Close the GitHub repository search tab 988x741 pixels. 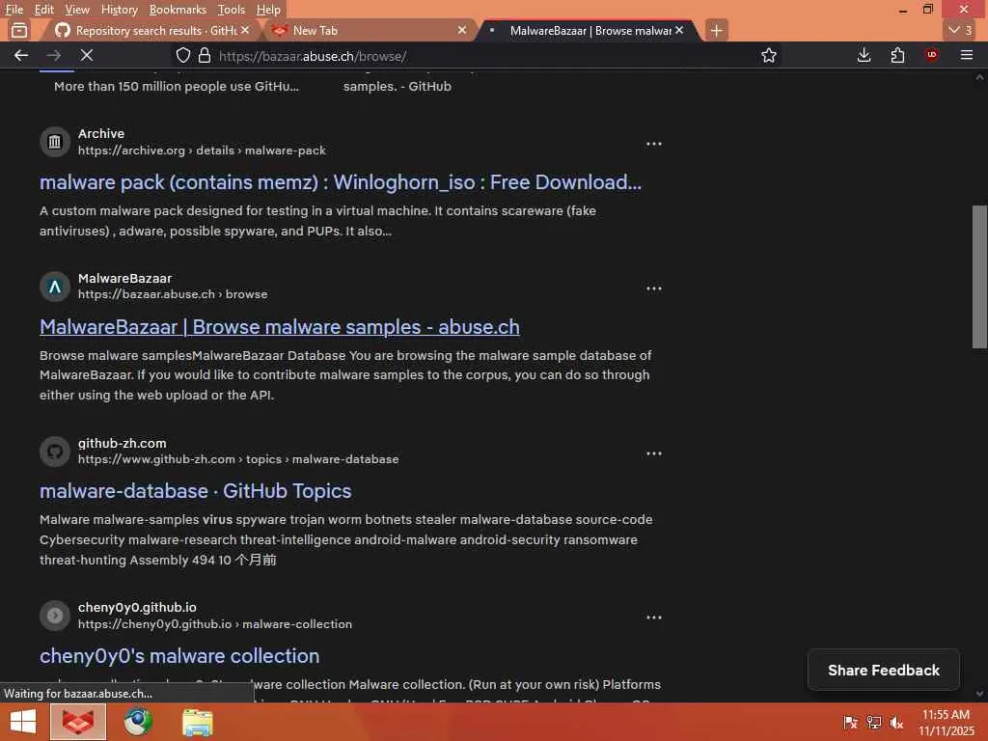point(245,30)
